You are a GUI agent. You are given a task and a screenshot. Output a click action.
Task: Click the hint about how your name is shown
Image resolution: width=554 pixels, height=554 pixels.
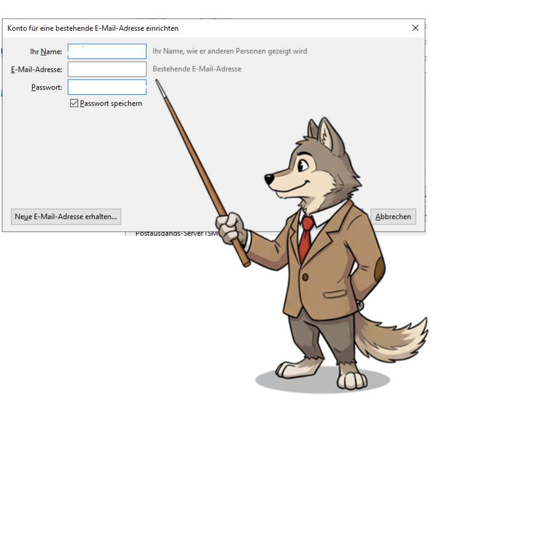tap(230, 51)
